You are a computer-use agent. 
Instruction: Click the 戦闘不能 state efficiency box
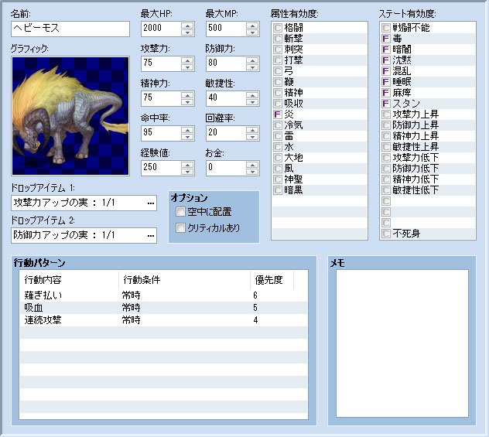[x=386, y=27]
